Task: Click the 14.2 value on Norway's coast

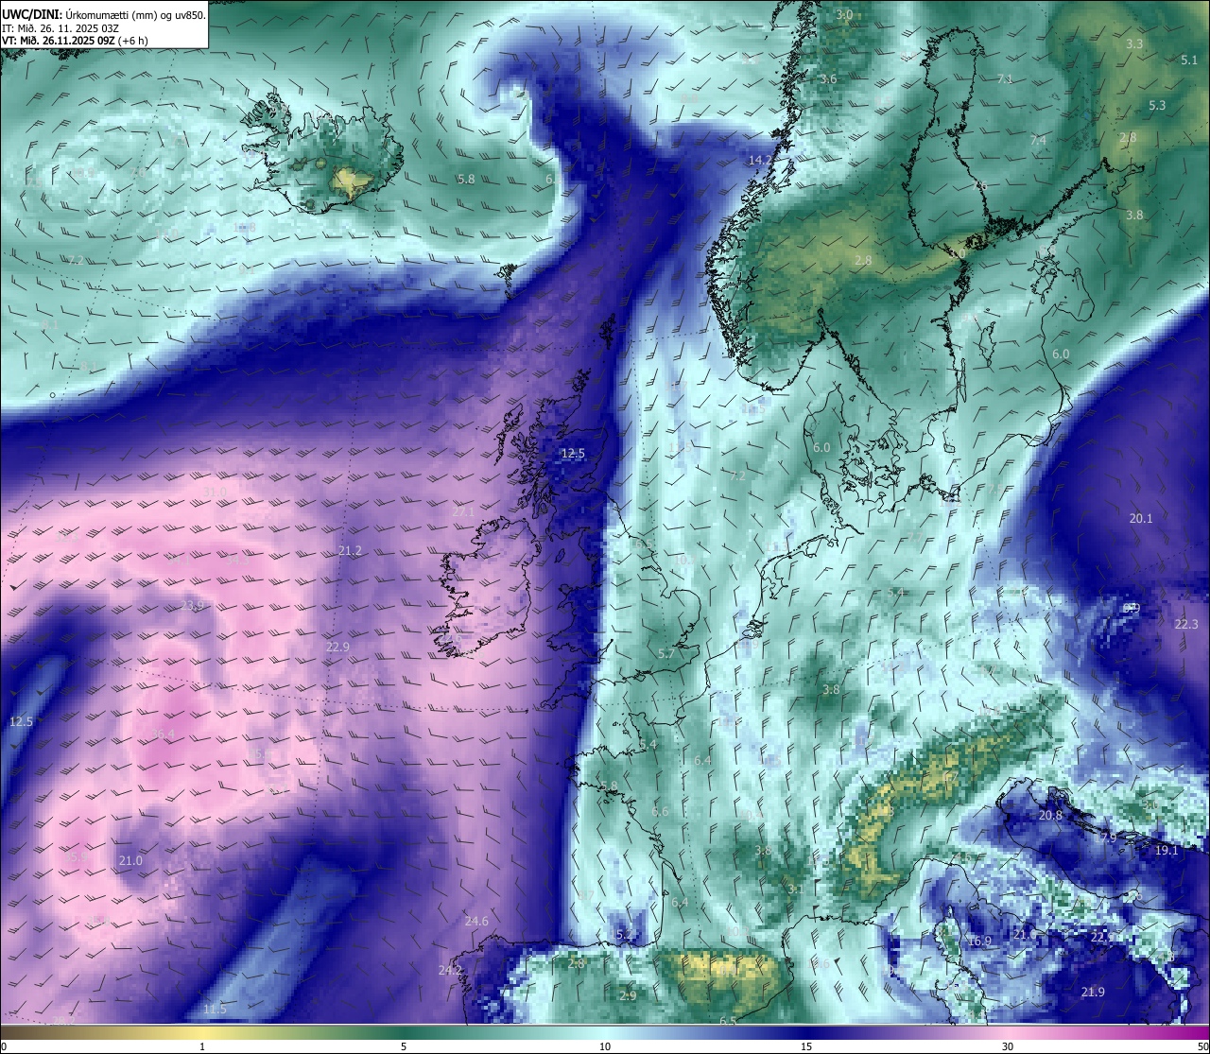Action: tap(760, 161)
